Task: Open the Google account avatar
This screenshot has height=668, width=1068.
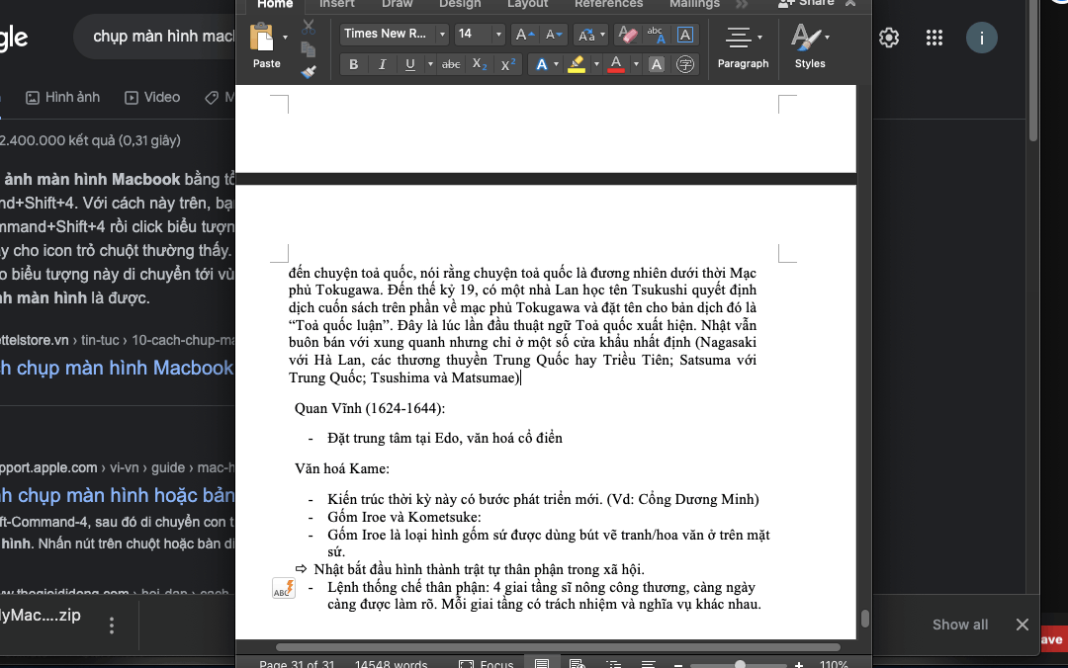Action: (x=982, y=38)
